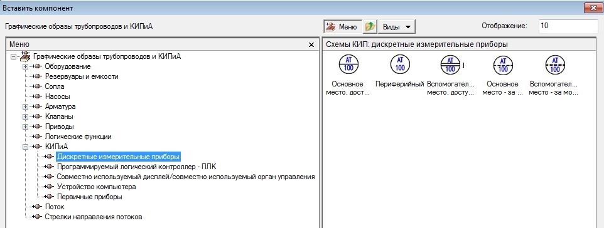Click the root tree folder icon
Screen dimensions: 604x228
point(25,56)
